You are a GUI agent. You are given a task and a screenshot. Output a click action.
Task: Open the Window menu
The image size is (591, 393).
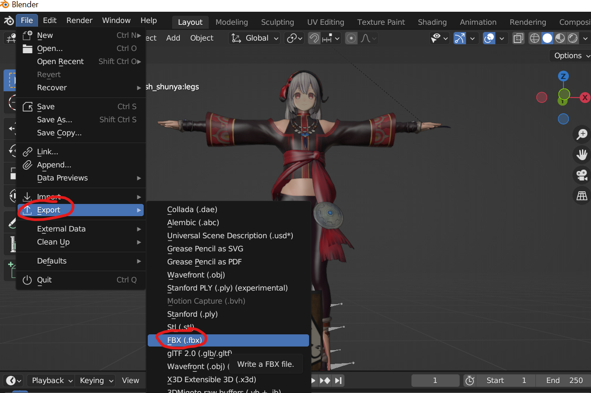[116, 20]
